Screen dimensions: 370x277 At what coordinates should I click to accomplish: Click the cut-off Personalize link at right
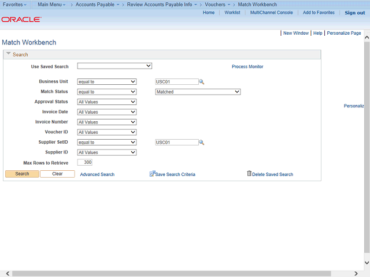[x=354, y=106]
